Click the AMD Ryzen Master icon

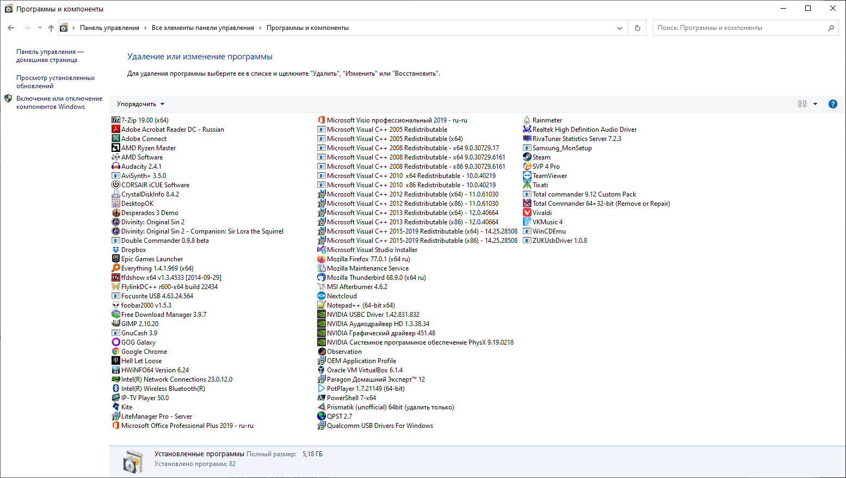click(115, 148)
